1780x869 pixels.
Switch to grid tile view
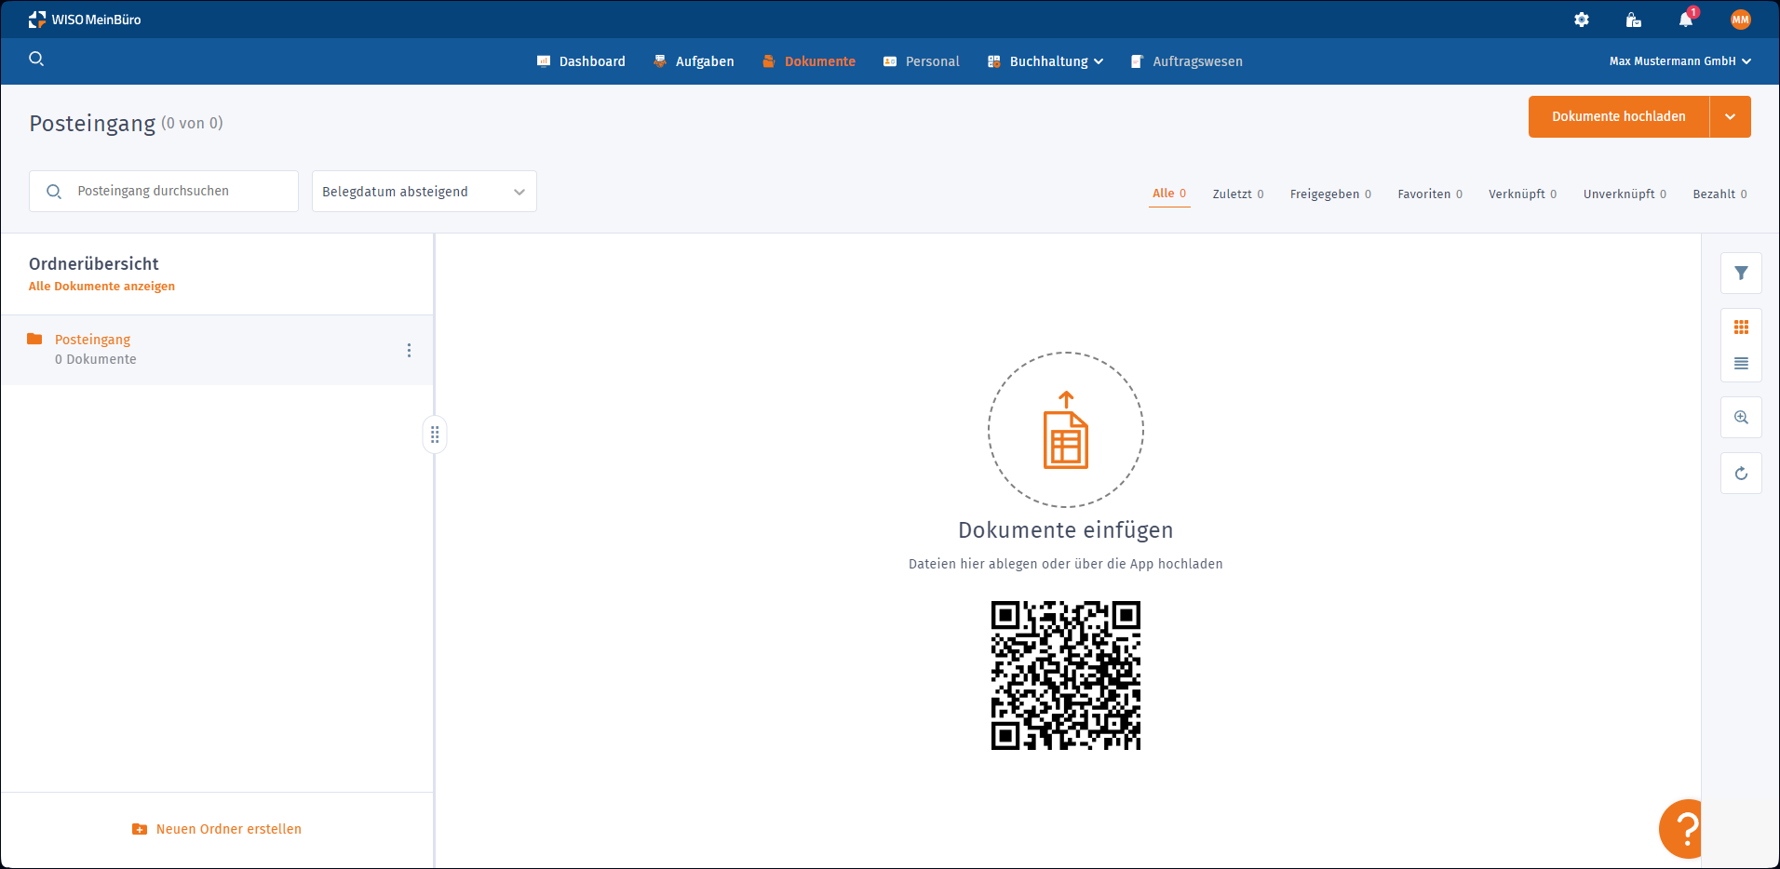click(x=1741, y=328)
